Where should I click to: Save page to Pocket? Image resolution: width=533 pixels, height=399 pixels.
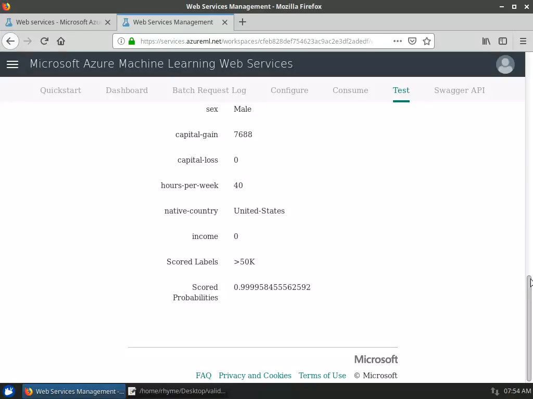coord(412,41)
